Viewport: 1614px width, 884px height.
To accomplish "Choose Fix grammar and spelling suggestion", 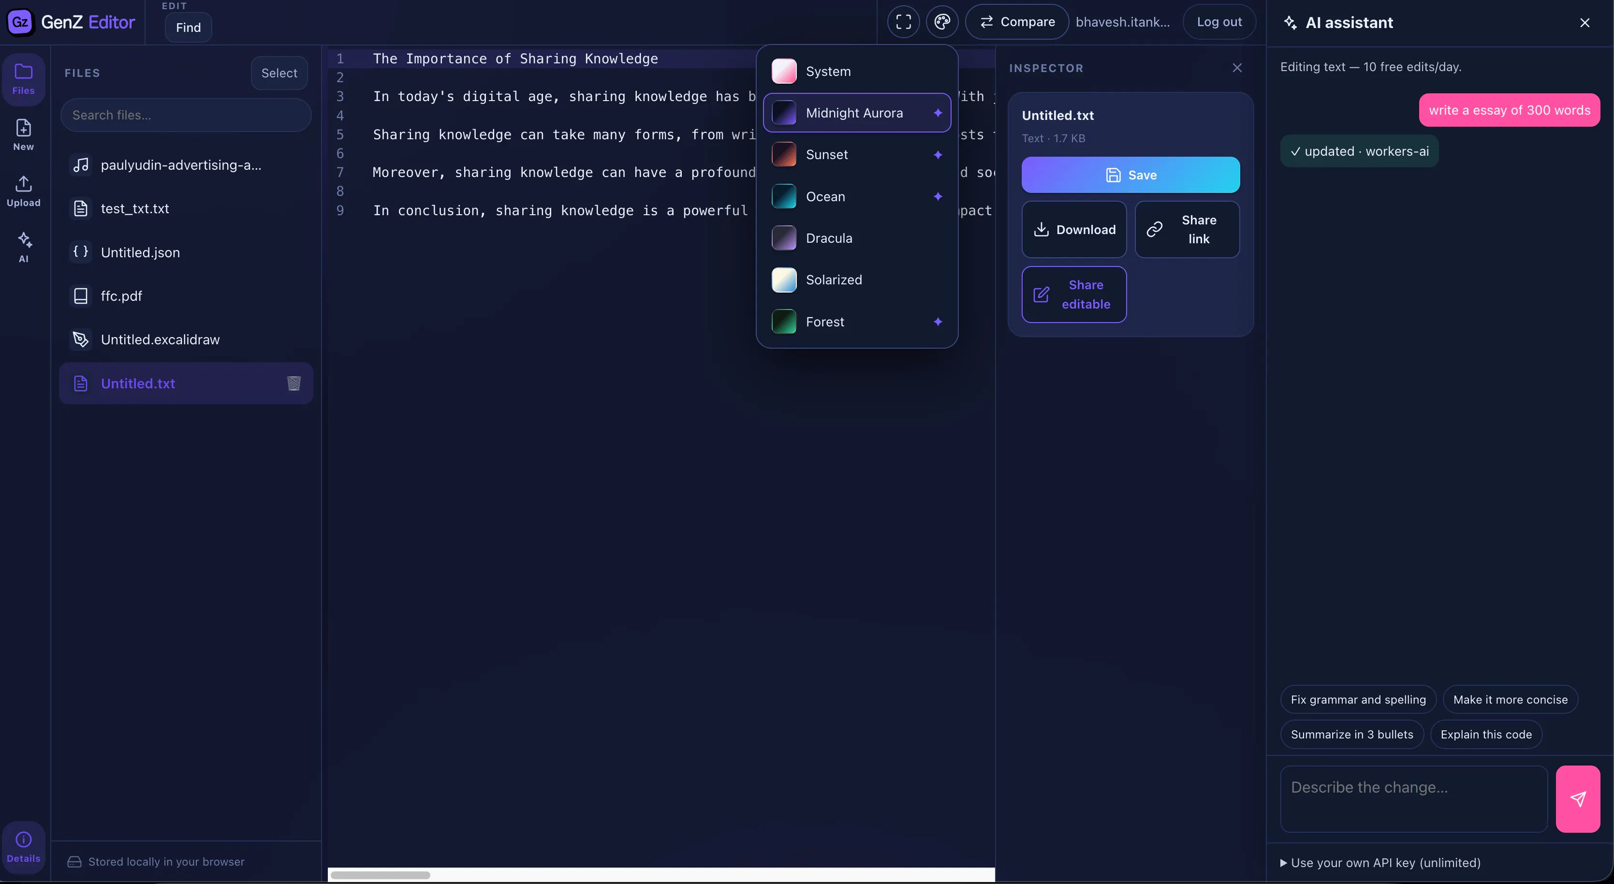I will point(1358,699).
